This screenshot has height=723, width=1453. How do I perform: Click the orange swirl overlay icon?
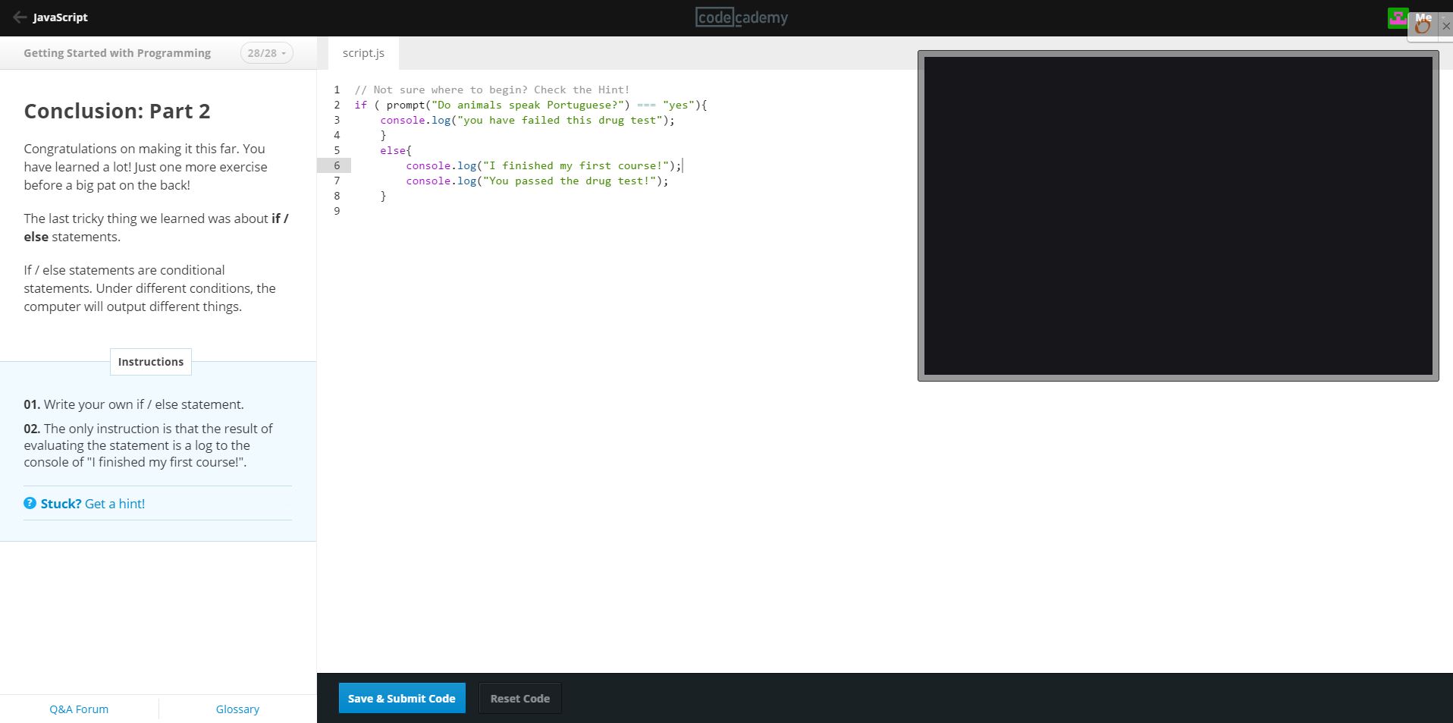coord(1423,27)
